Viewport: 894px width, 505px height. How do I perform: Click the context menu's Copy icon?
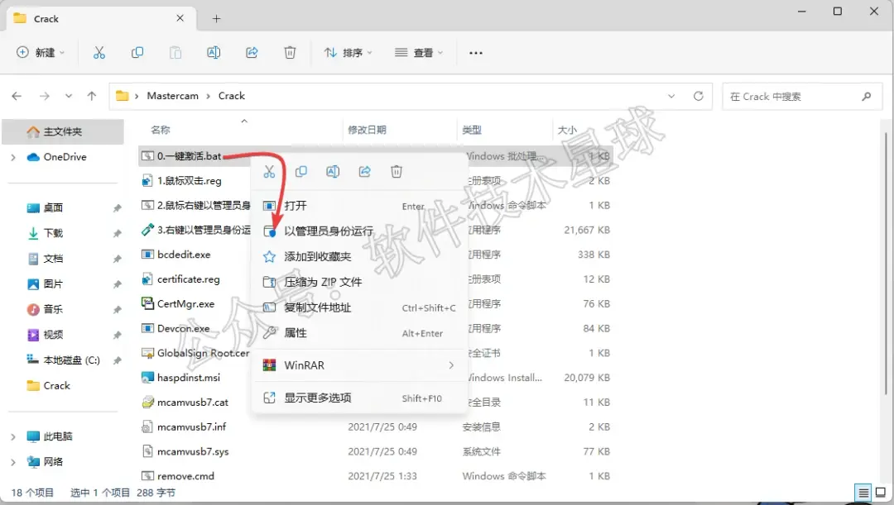301,171
